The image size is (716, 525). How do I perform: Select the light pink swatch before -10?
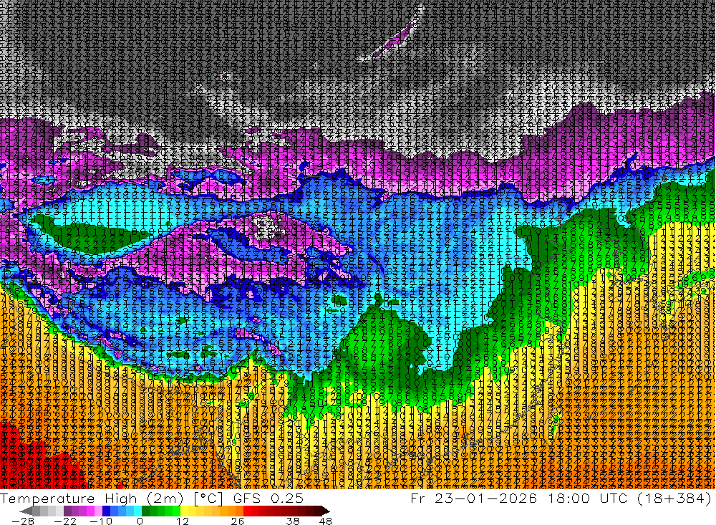(99, 511)
